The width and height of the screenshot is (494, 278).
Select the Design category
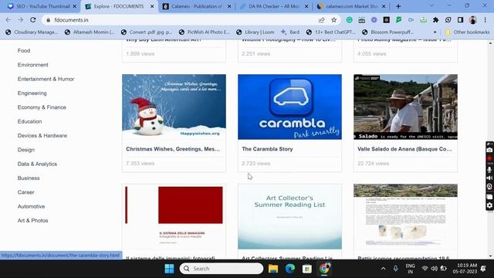26,150
